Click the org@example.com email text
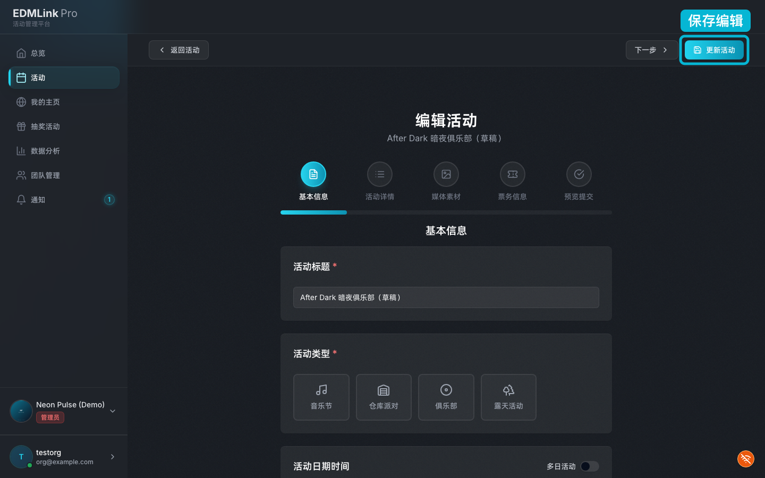The image size is (765, 478). pyautogui.click(x=65, y=462)
